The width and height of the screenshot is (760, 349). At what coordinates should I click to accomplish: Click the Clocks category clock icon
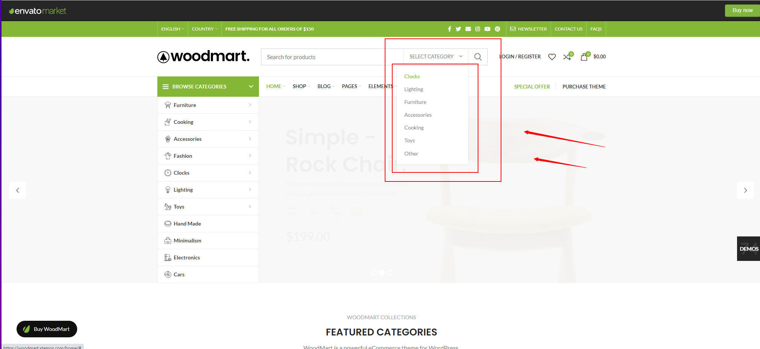pyautogui.click(x=168, y=173)
